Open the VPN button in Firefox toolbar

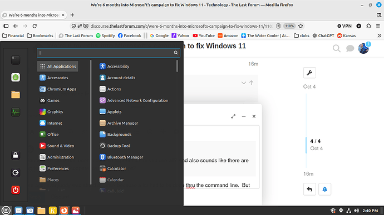pyautogui.click(x=344, y=26)
